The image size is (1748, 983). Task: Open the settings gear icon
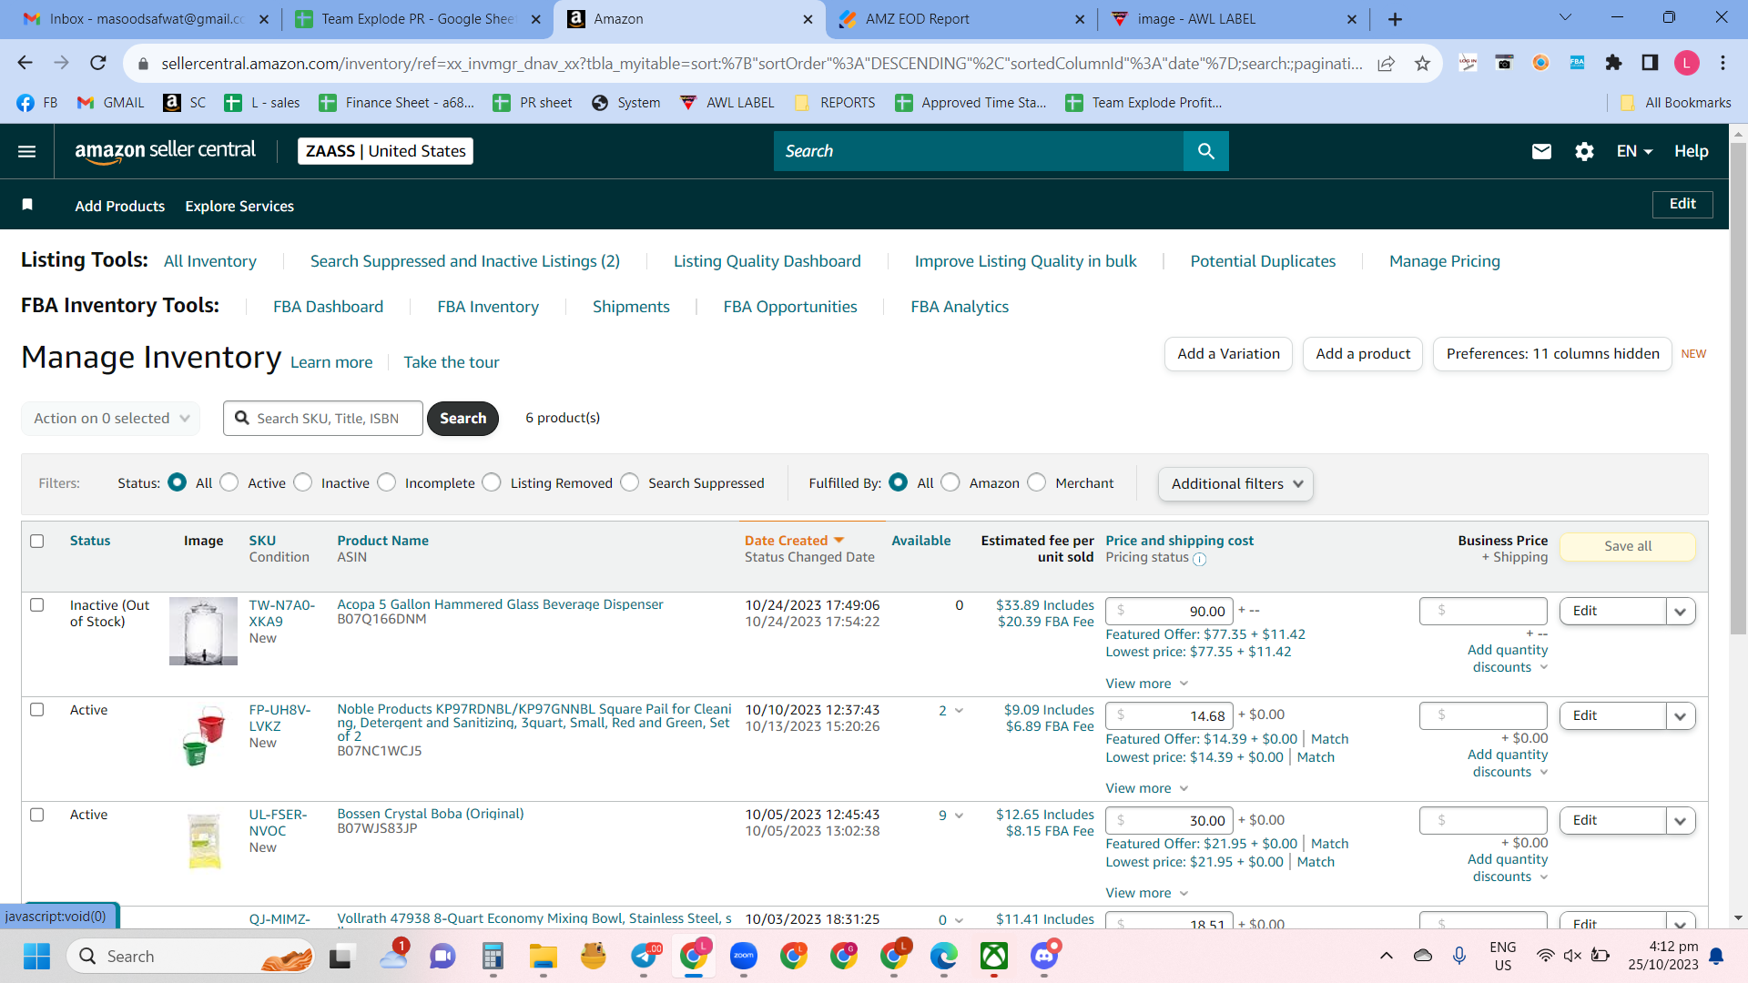1584,151
